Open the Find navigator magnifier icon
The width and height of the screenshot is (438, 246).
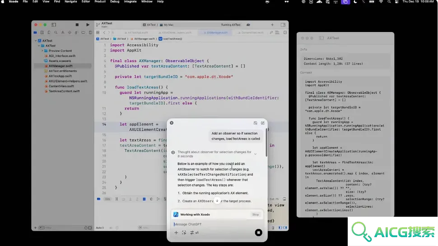click(x=56, y=32)
